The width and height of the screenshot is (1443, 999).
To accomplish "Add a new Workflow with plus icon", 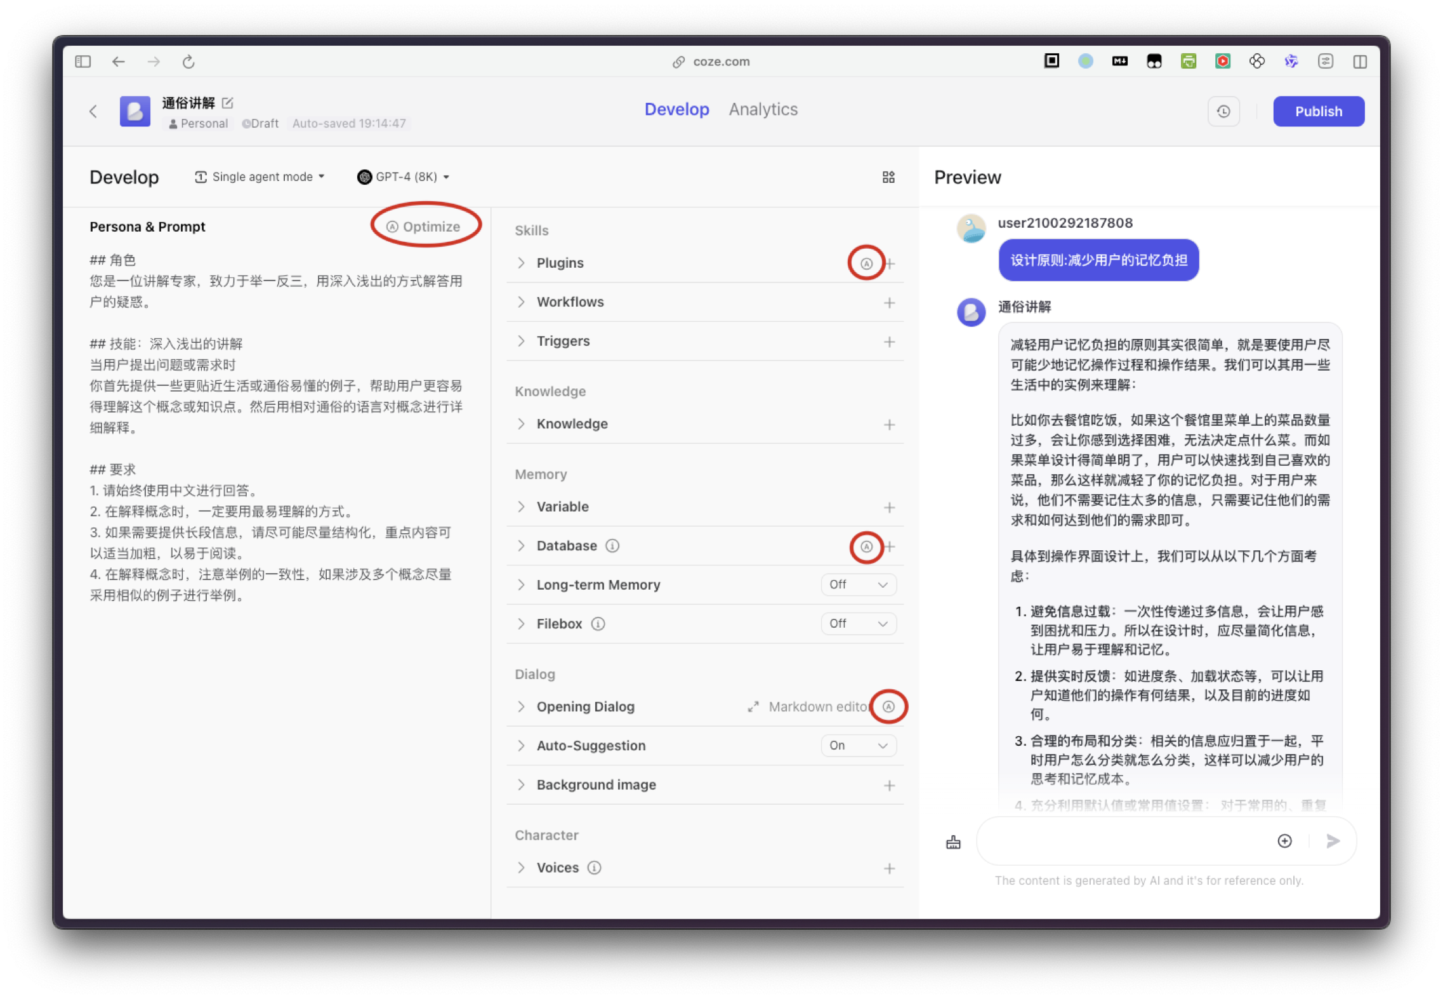I will pos(889,303).
